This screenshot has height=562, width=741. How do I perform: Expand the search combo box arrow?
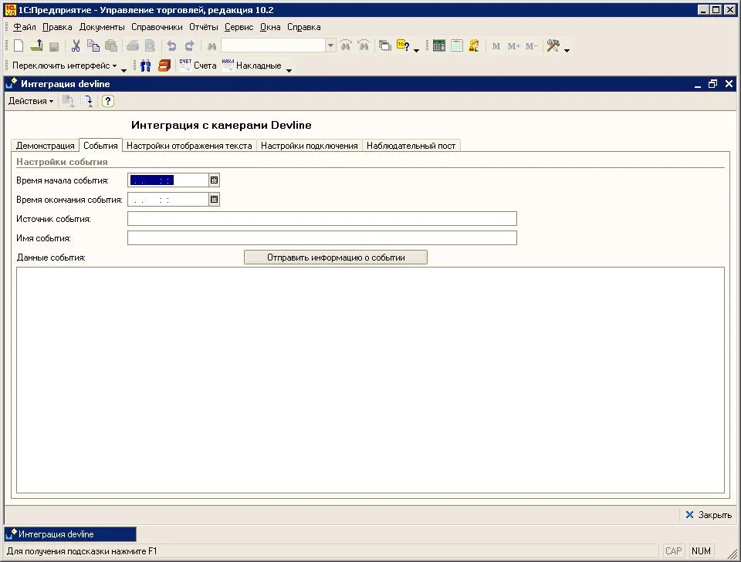point(331,46)
